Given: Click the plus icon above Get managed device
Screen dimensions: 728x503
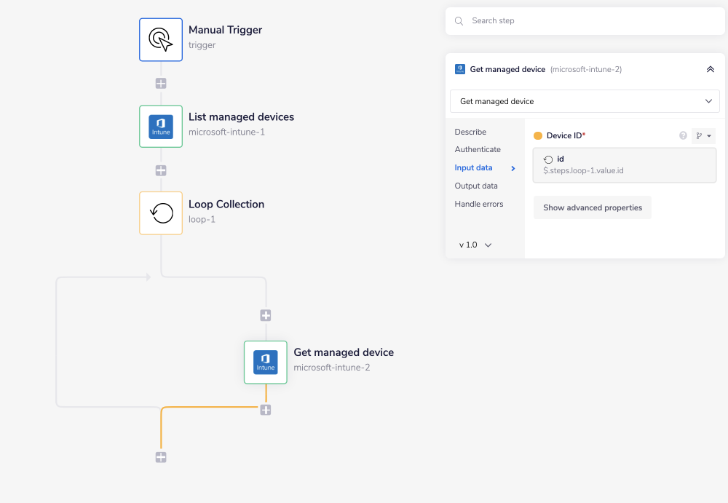Looking at the screenshot, I should 265,315.
